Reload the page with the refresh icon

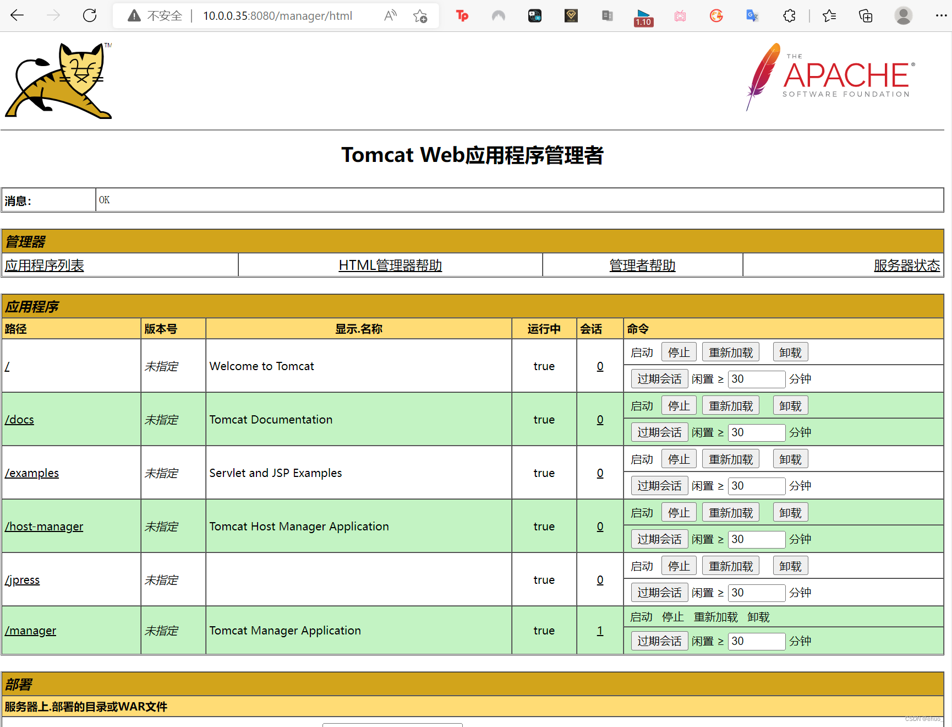click(90, 15)
